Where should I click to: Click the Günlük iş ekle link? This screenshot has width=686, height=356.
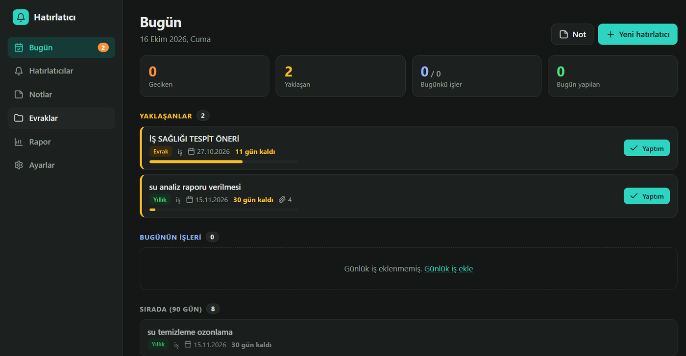click(x=449, y=268)
